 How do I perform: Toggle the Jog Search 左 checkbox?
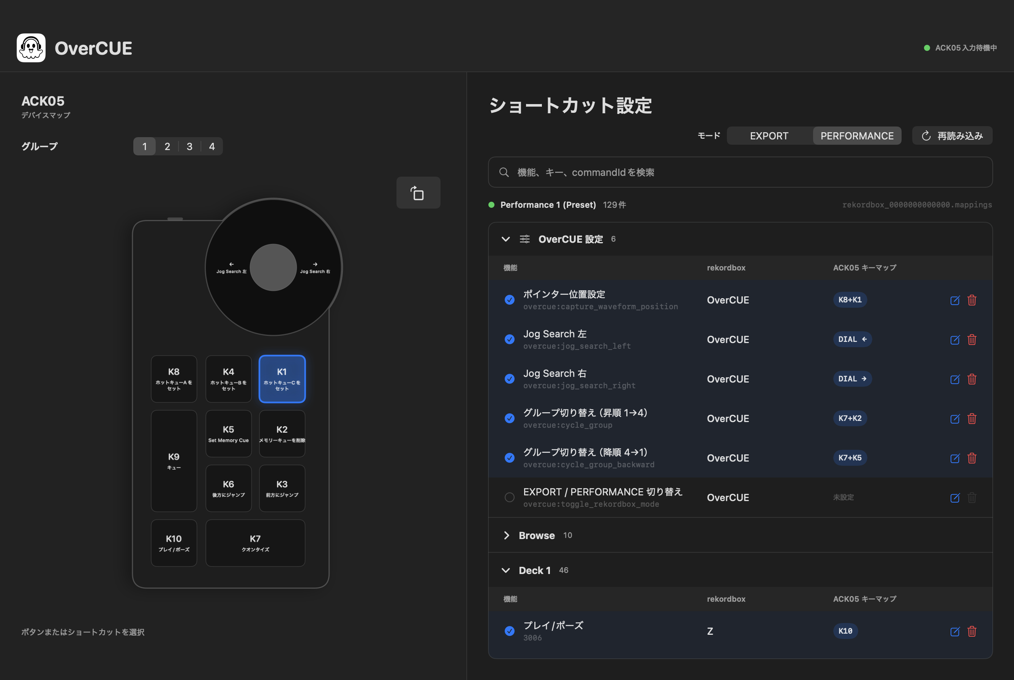pyautogui.click(x=509, y=339)
